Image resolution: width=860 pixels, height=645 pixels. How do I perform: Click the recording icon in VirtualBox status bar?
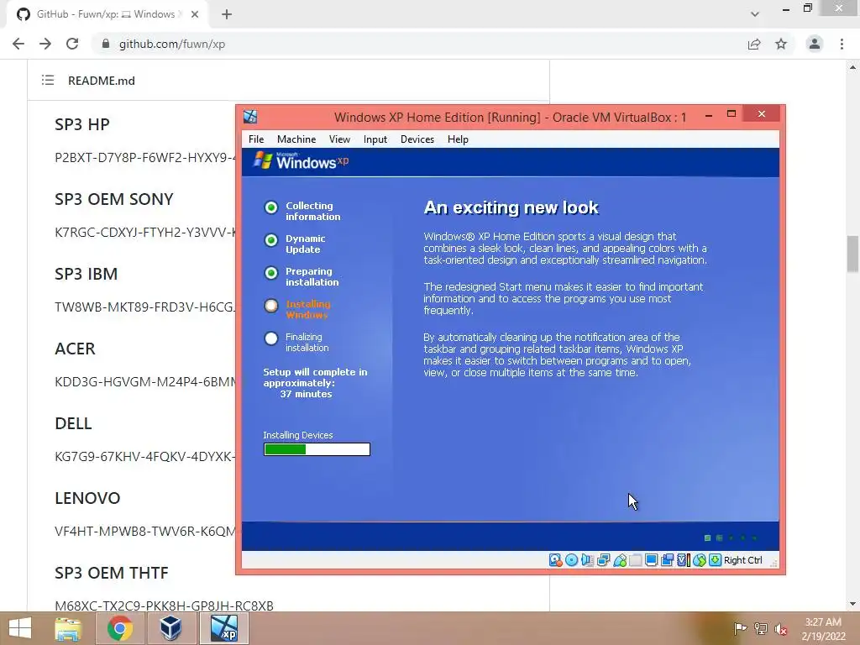(668, 560)
